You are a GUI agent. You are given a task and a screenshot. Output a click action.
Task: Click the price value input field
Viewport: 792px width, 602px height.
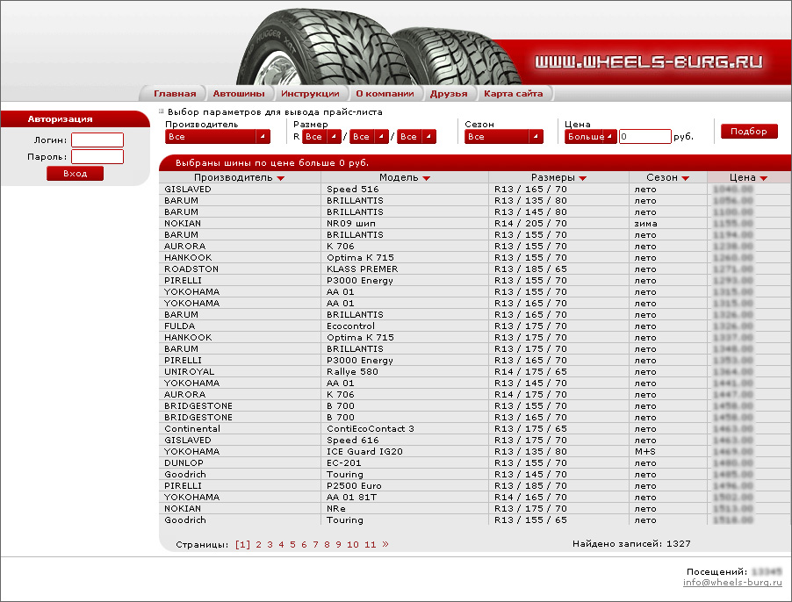click(645, 136)
